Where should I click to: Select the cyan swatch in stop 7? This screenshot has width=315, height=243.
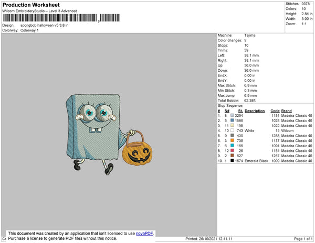point(232,146)
